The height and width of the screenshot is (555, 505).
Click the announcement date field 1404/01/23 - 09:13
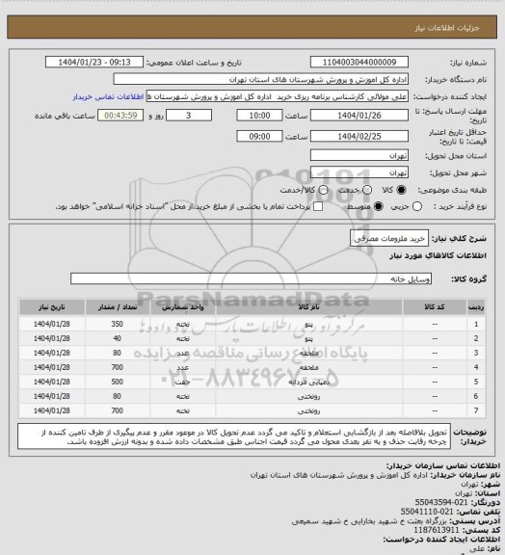[94, 62]
